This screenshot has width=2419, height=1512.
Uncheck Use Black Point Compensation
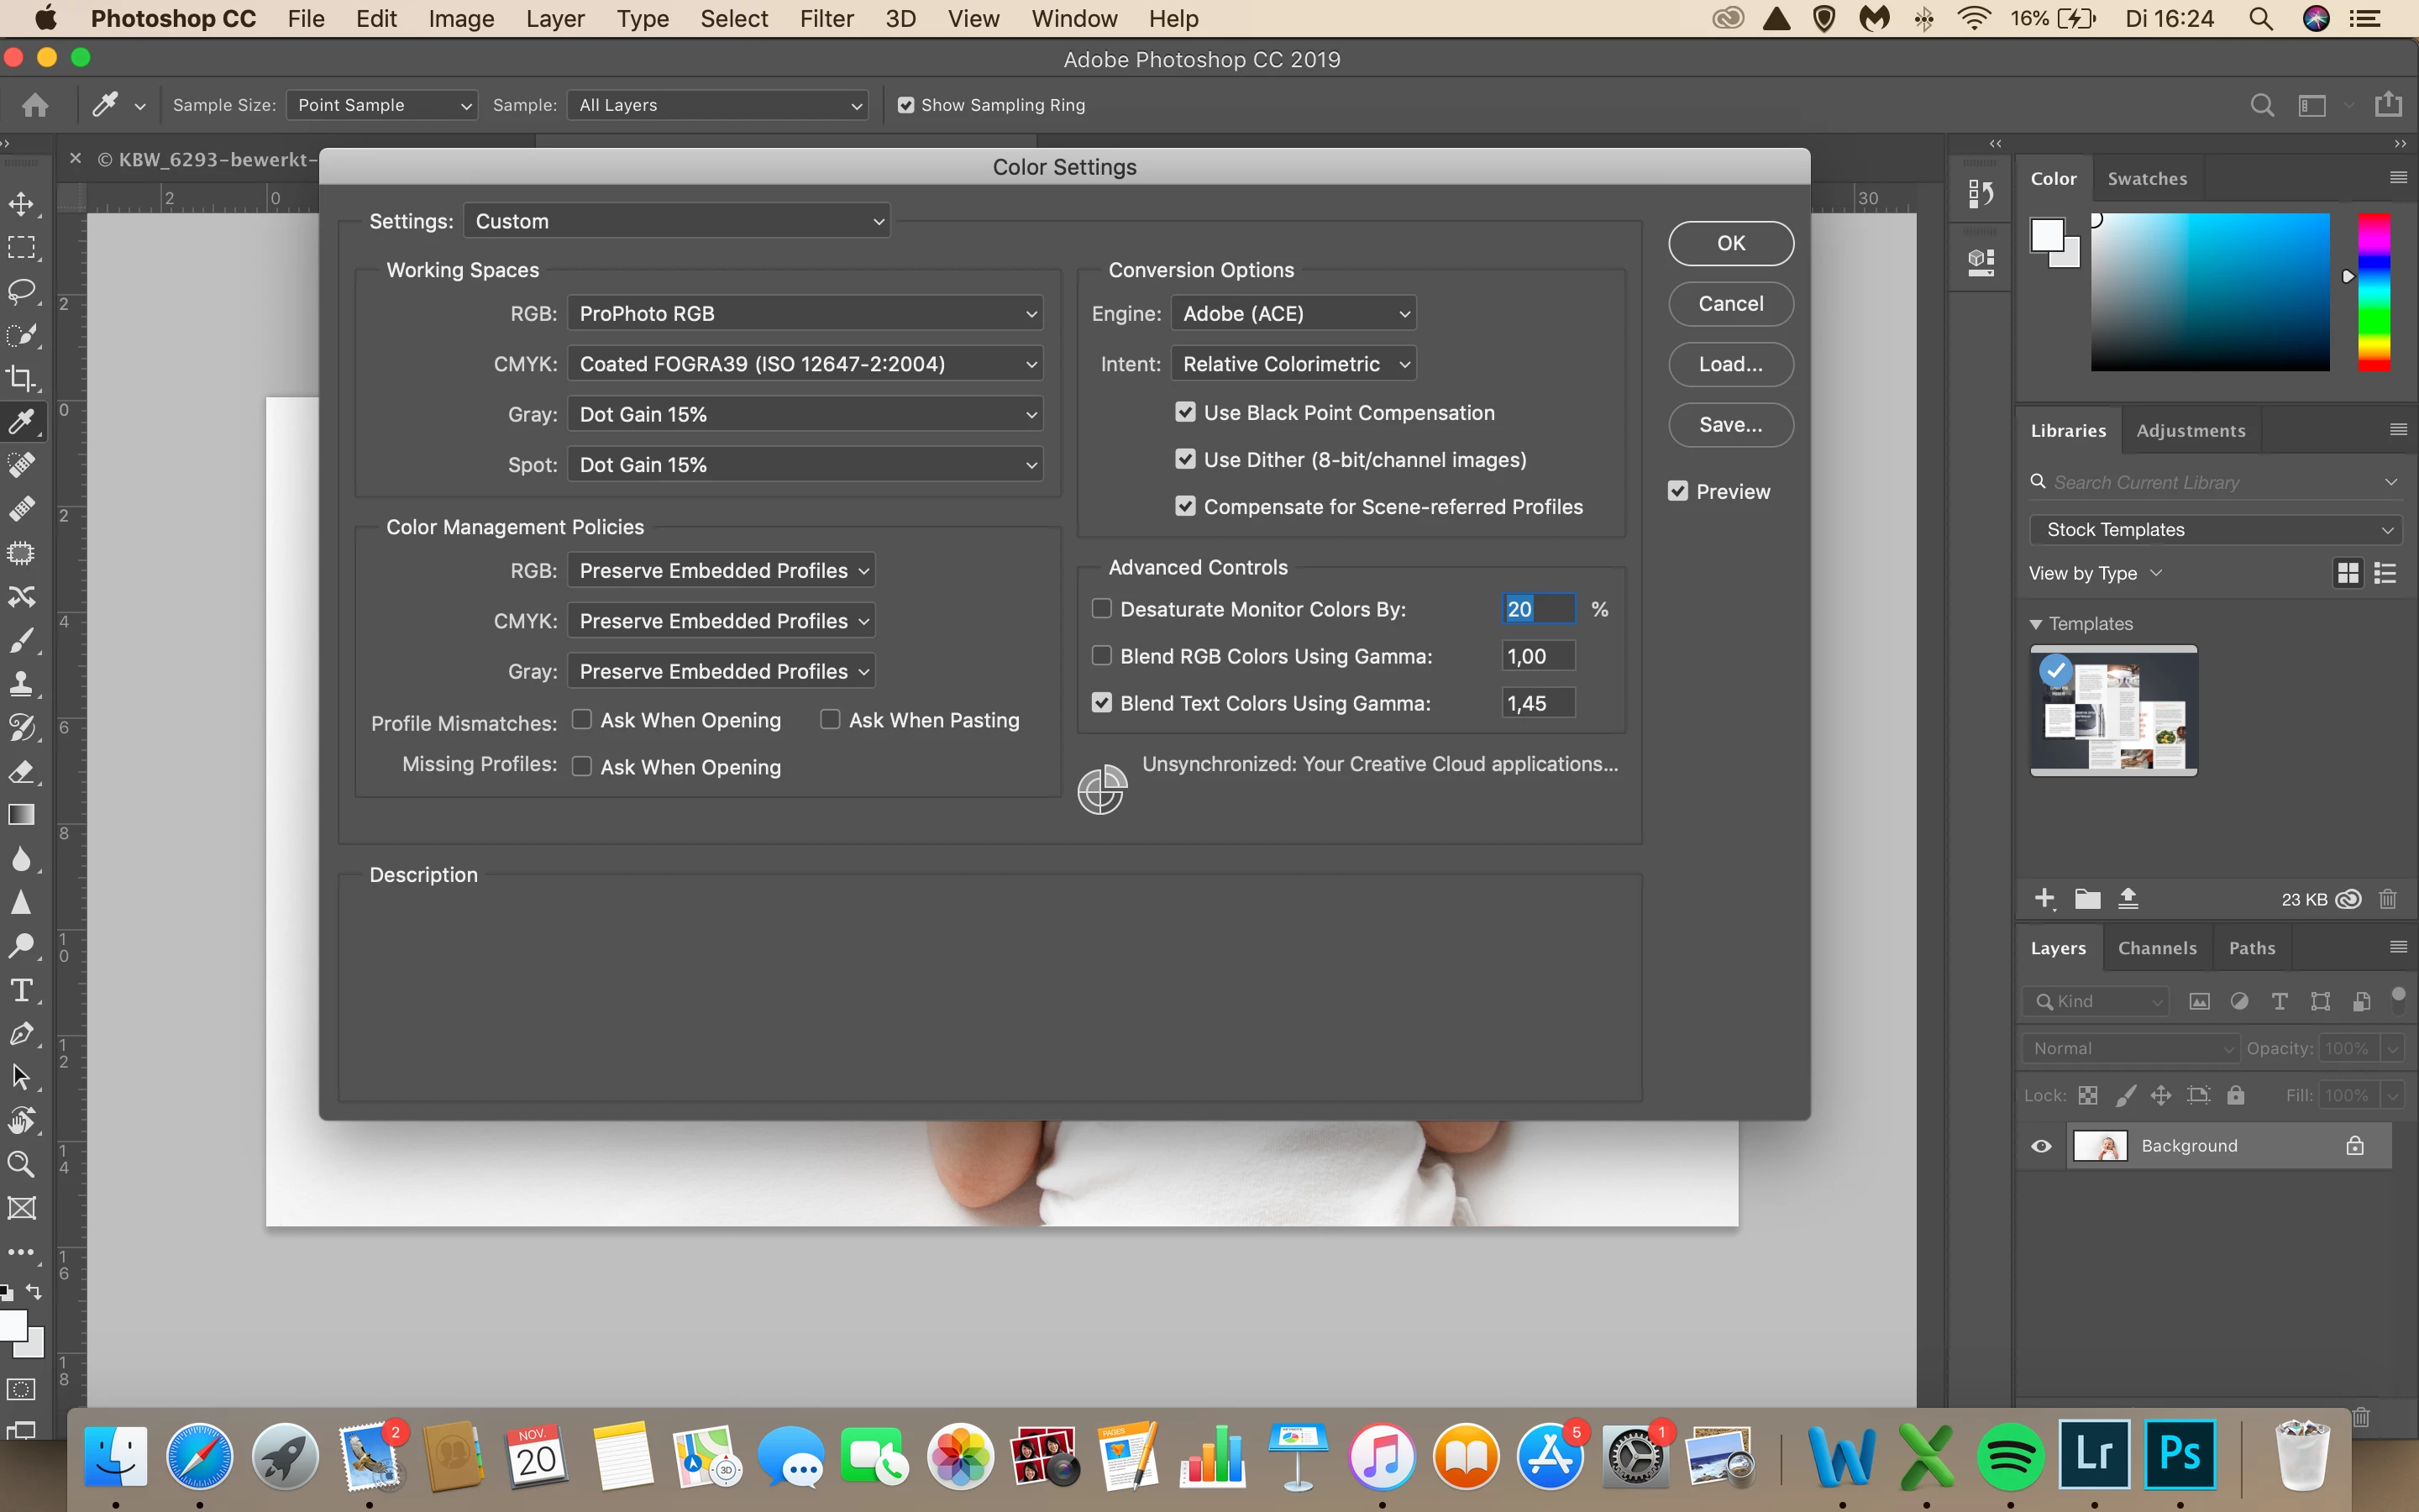pyautogui.click(x=1185, y=412)
